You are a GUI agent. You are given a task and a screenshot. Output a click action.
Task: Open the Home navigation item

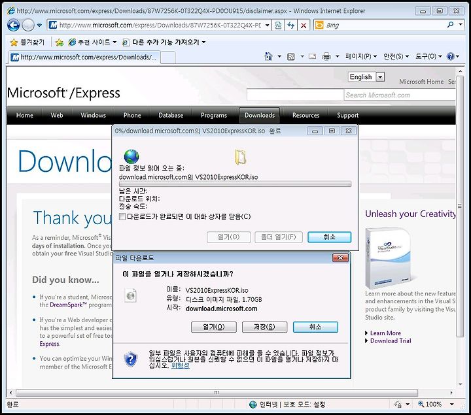pyautogui.click(x=25, y=115)
